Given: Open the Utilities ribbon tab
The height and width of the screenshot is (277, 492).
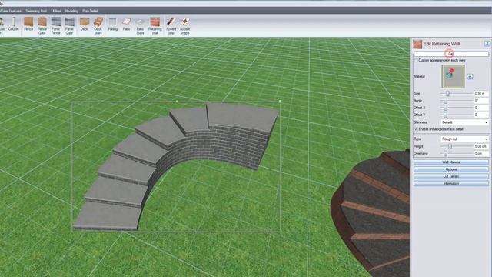Looking at the screenshot, I should point(56,11).
